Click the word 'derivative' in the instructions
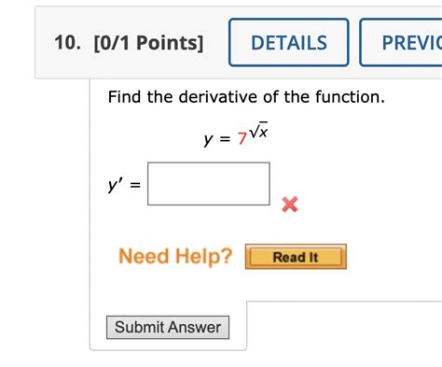This screenshot has width=442, height=367. (219, 97)
